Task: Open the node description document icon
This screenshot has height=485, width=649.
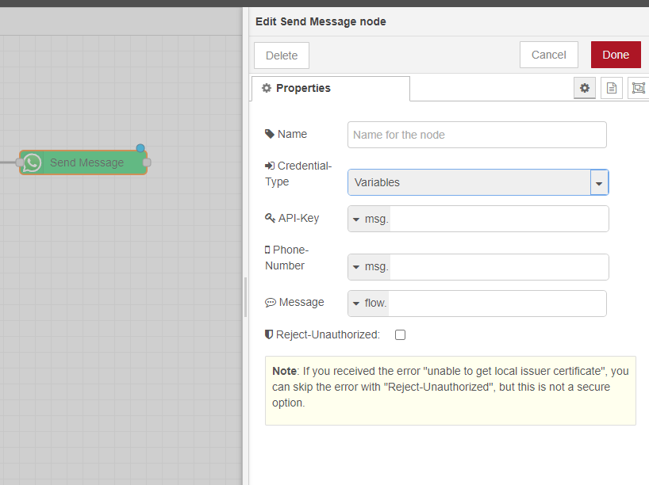Action: (x=611, y=88)
